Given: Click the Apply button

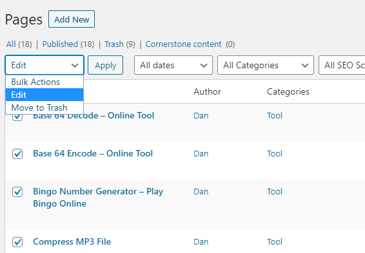Looking at the screenshot, I should (105, 65).
